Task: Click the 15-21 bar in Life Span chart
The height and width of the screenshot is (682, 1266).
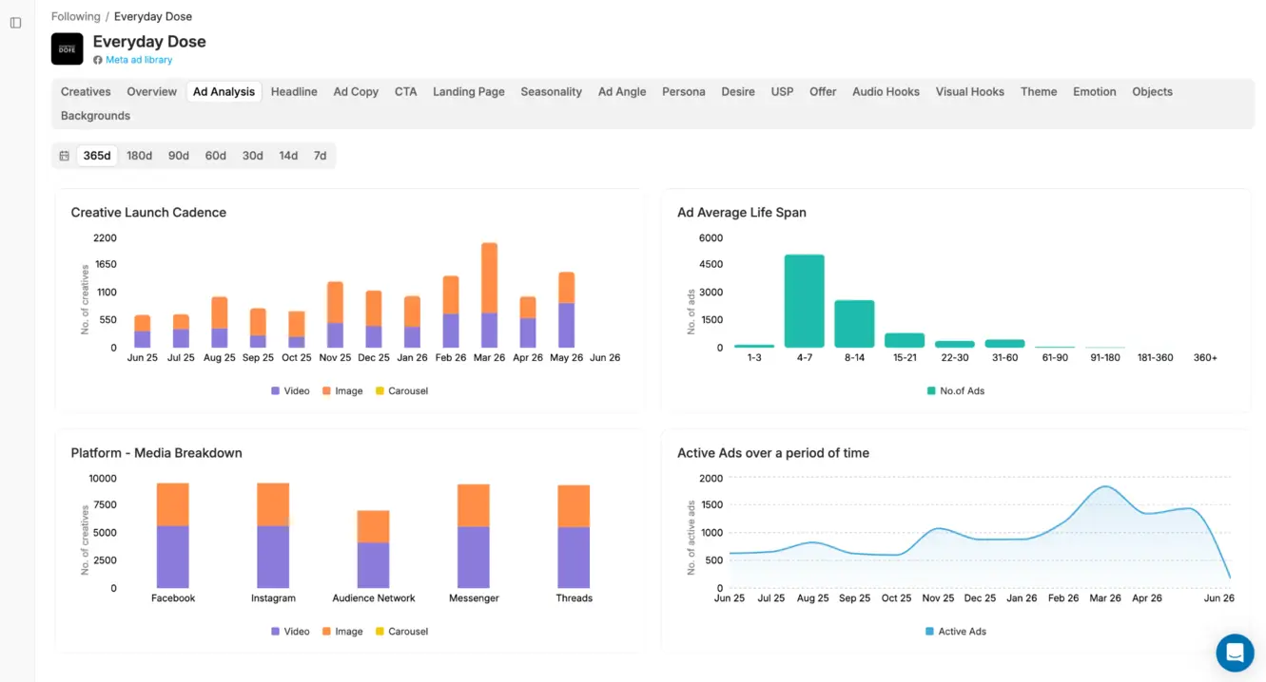Action: [905, 340]
